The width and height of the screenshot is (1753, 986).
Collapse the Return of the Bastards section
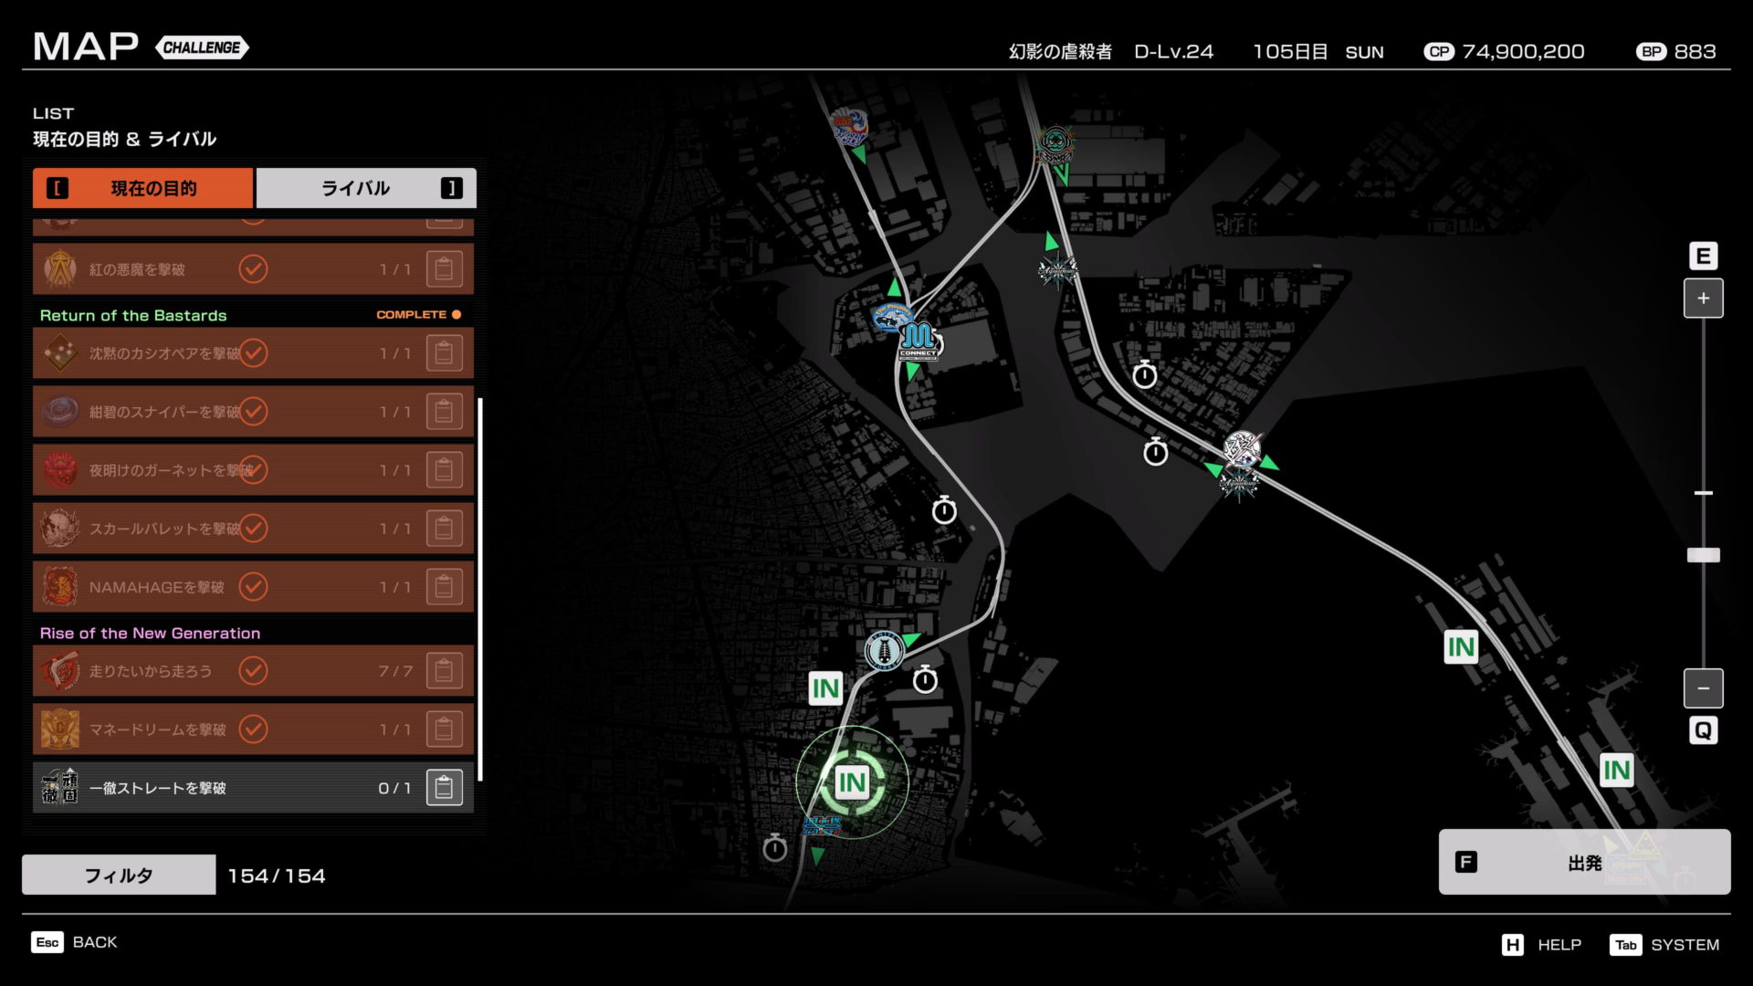(x=133, y=315)
